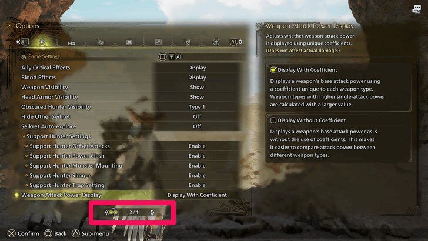
Task: Check the Display Without Coefficient box
Action: (273, 120)
